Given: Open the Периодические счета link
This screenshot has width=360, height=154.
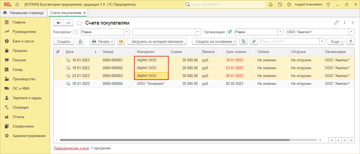Looking at the screenshot, I should pyautogui.click(x=71, y=148).
